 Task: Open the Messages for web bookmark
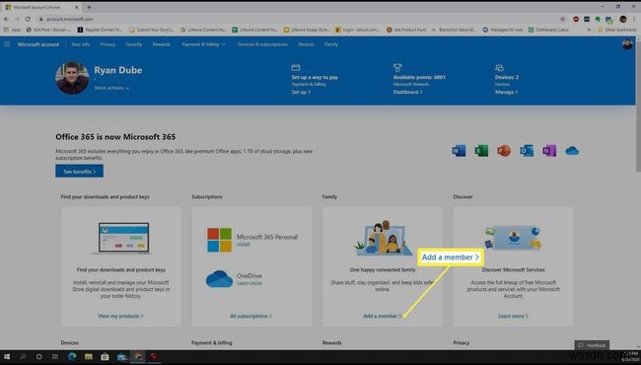tap(502, 30)
